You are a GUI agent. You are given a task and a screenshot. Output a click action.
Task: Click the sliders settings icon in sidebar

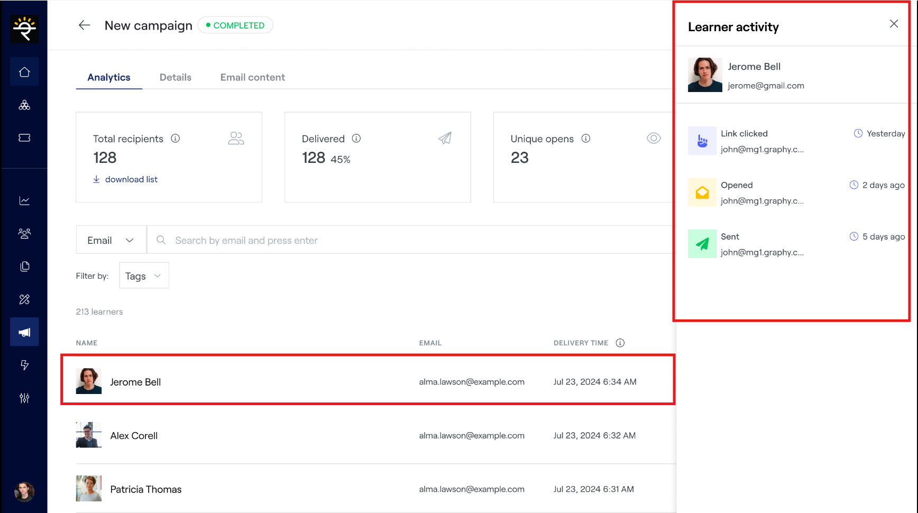point(24,398)
